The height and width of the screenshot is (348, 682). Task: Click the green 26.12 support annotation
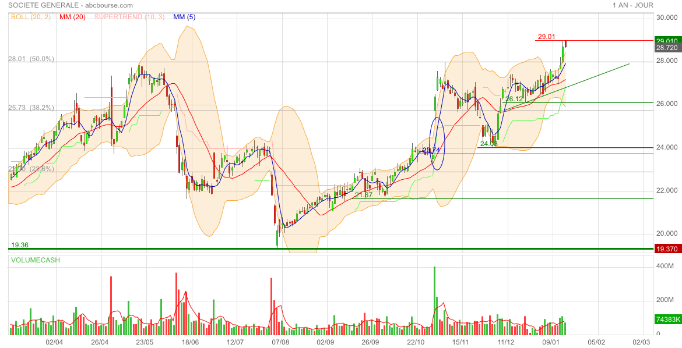[x=514, y=99]
